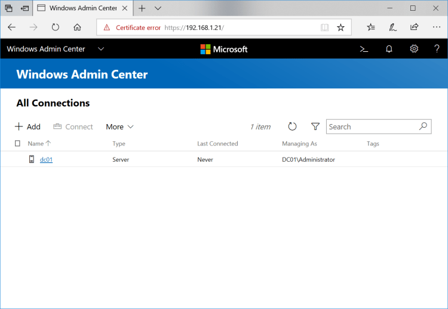Refresh the connections list
The width and height of the screenshot is (448, 309).
tap(292, 126)
